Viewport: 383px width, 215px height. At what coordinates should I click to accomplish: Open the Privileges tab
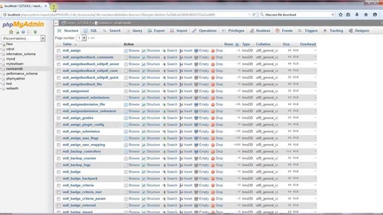pyautogui.click(x=233, y=30)
